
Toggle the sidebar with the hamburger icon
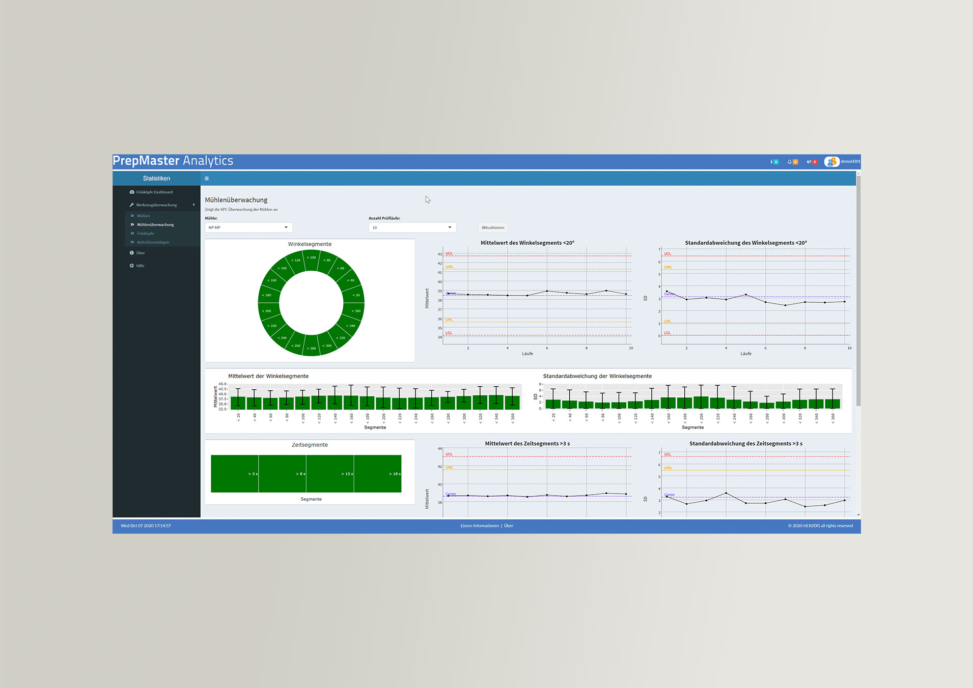coord(207,179)
